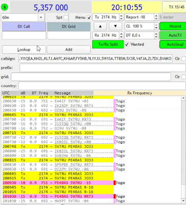186x205 pixels.
Task: Click the prefix input field
Action: (102, 68)
